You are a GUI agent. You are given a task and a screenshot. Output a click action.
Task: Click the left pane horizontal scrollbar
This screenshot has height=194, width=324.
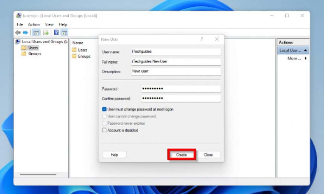point(38,174)
